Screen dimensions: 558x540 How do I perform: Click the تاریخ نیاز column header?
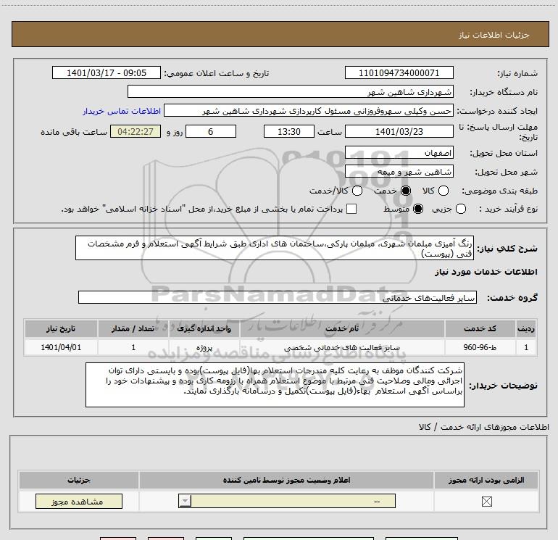pos(61,328)
